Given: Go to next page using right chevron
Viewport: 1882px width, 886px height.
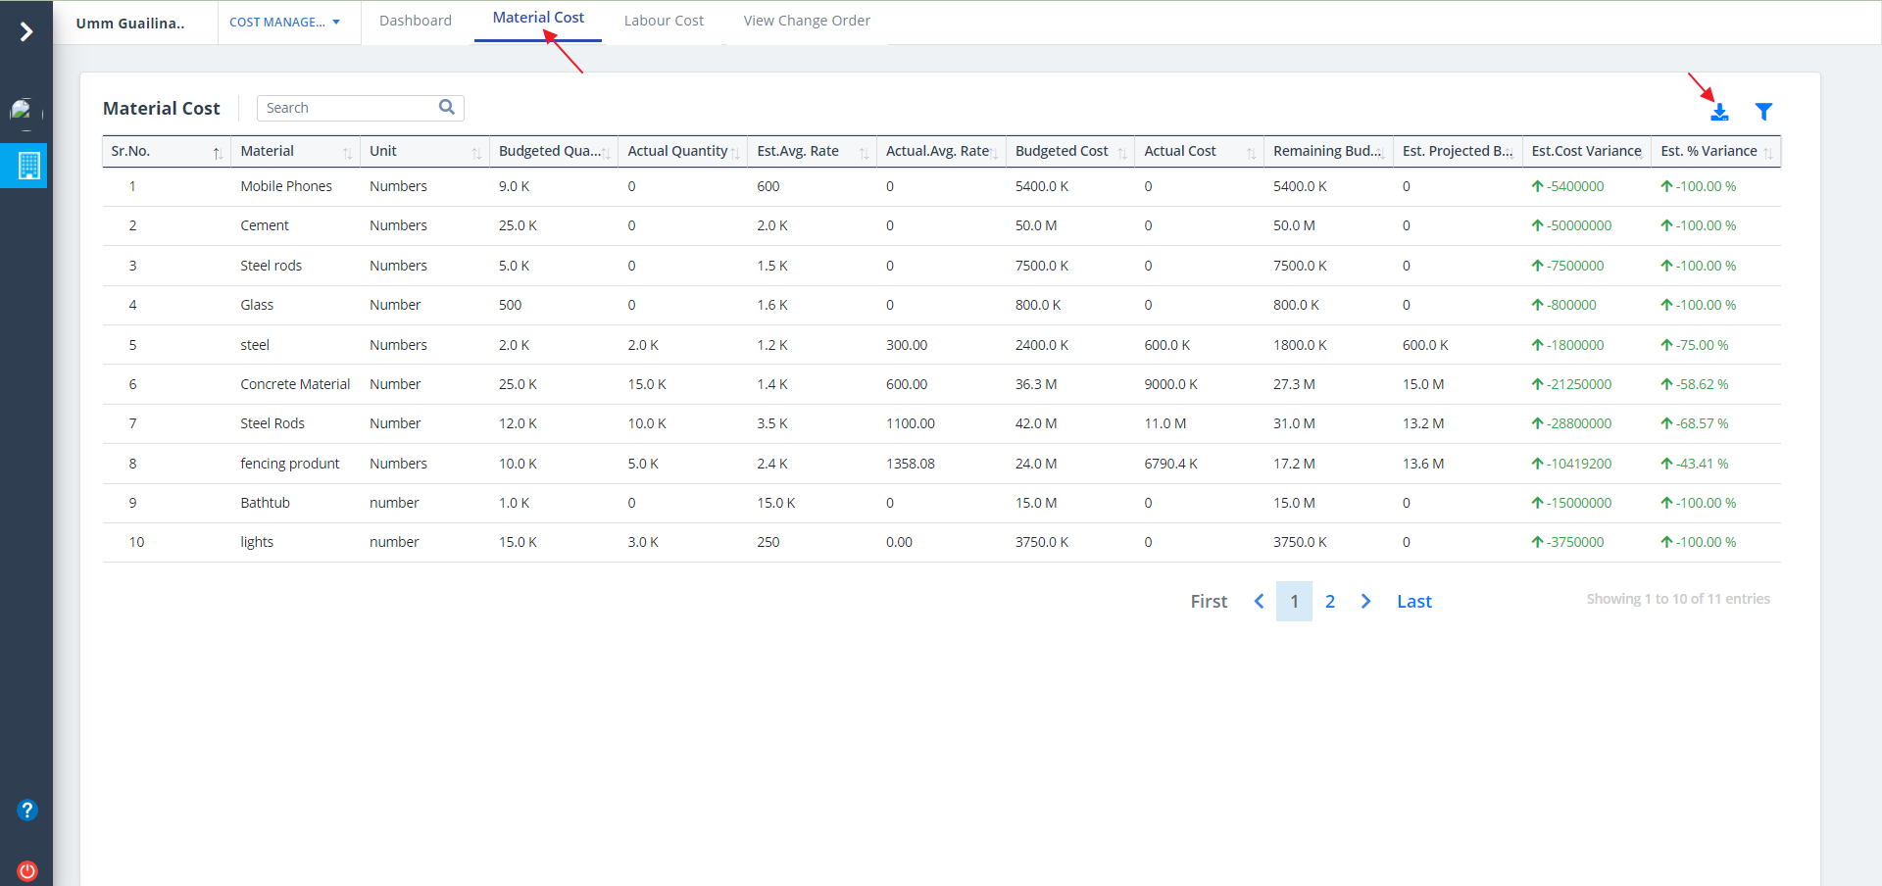Looking at the screenshot, I should point(1365,601).
